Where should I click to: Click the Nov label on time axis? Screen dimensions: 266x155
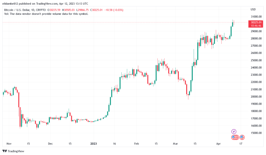coord(9,144)
